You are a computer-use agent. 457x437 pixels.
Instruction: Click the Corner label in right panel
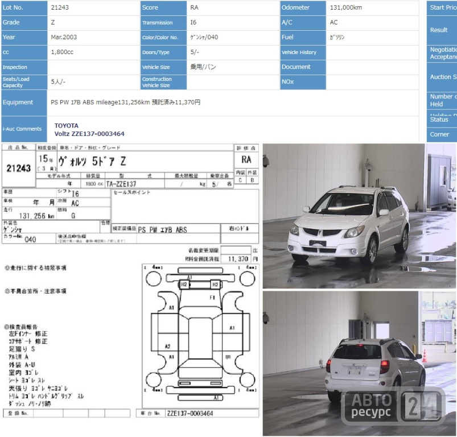click(439, 134)
